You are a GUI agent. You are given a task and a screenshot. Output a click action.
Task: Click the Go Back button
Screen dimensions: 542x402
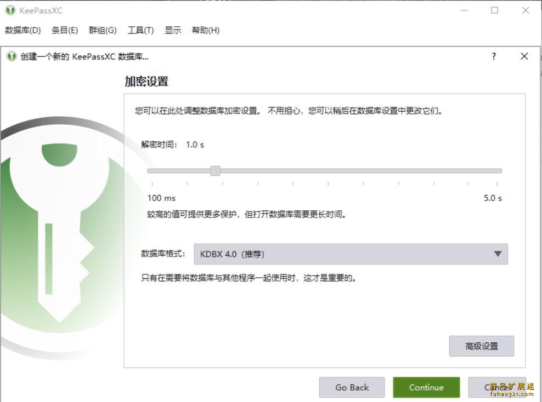tap(352, 388)
